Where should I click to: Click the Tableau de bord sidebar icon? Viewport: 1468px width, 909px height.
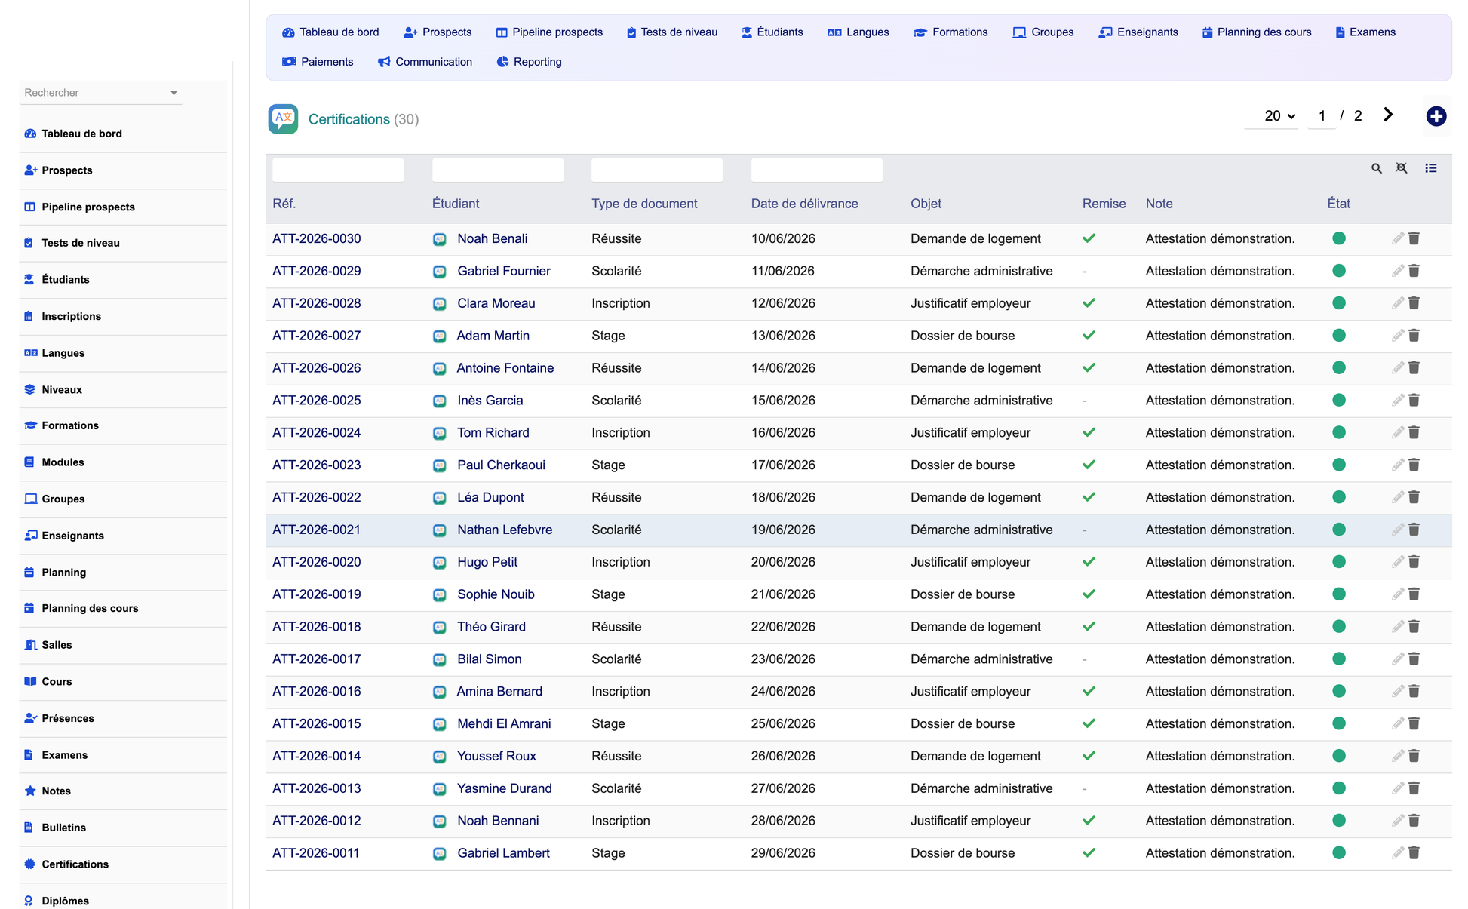tap(30, 134)
